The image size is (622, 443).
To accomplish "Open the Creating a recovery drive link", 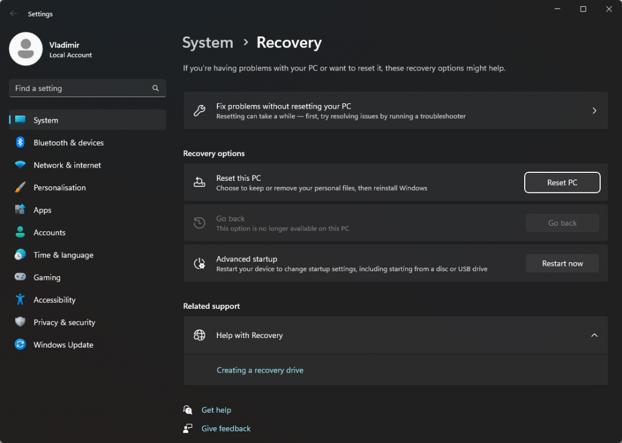I will (260, 370).
